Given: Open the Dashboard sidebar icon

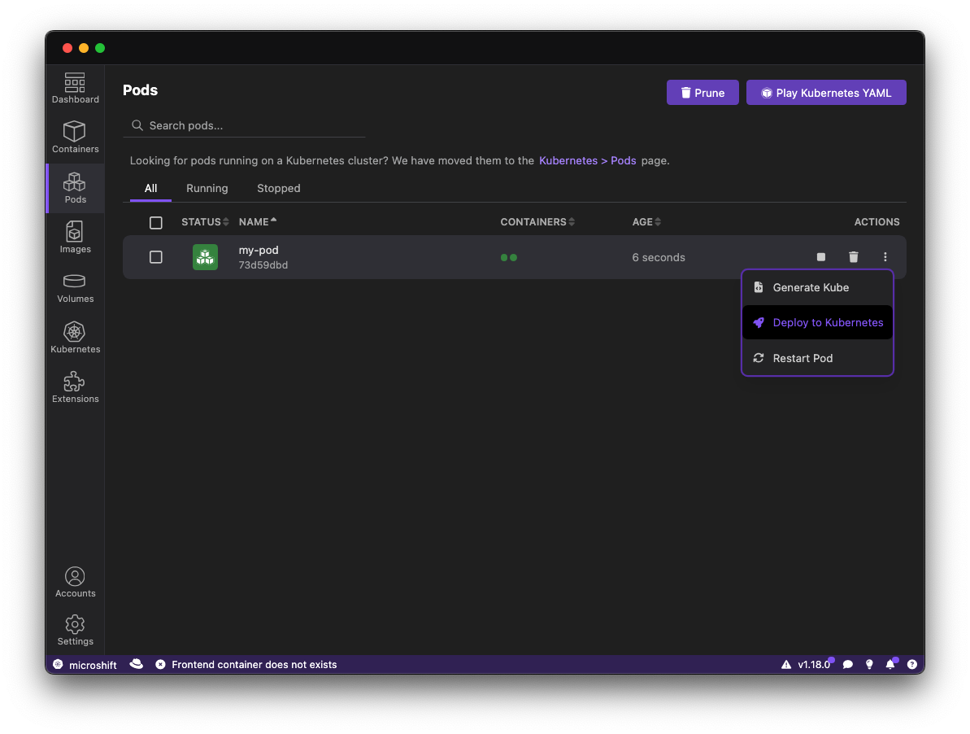Looking at the screenshot, I should coord(75,88).
